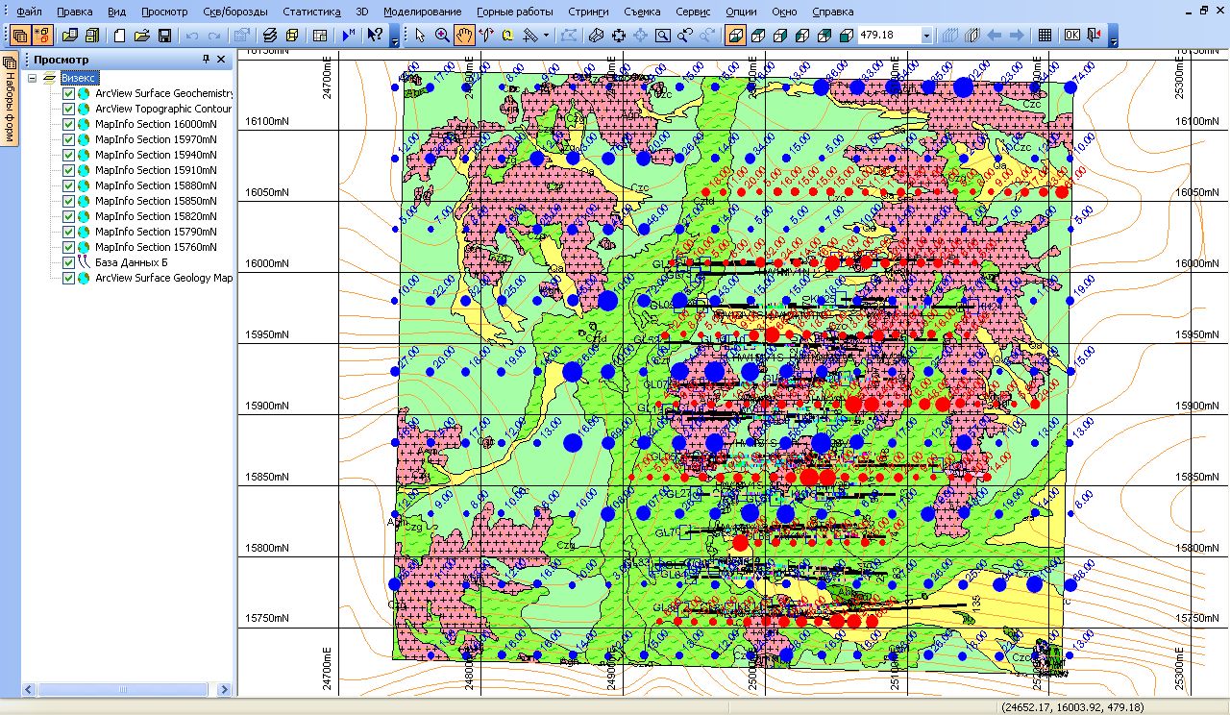Viewport: 1230px width, 715px height.
Task: Toggle MapInfo Section 15820mN checkbox
Action: point(68,217)
